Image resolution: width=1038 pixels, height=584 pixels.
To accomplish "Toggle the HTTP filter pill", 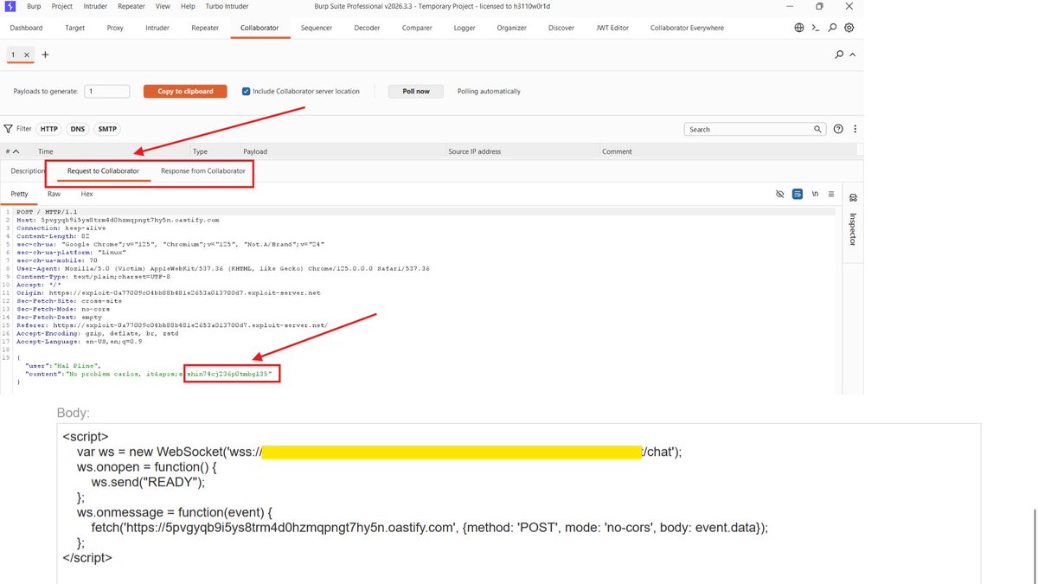I will coord(49,129).
